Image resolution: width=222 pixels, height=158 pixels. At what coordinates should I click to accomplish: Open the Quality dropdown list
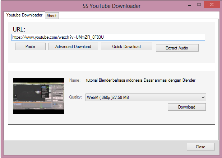point(146,97)
